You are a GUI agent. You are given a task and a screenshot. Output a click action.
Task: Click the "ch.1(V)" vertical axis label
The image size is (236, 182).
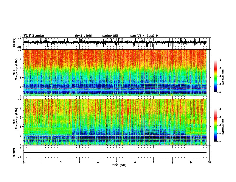pyautogui.click(x=14, y=42)
